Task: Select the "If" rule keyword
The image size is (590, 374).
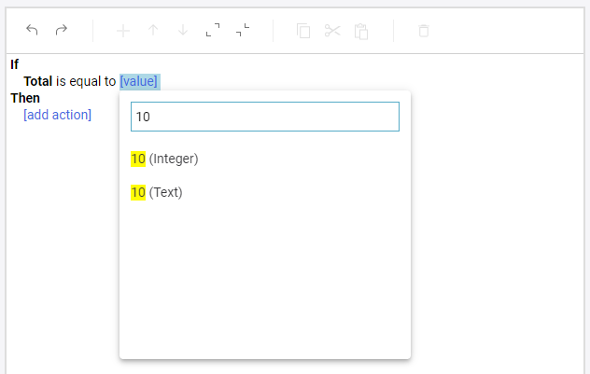Action: [15, 64]
